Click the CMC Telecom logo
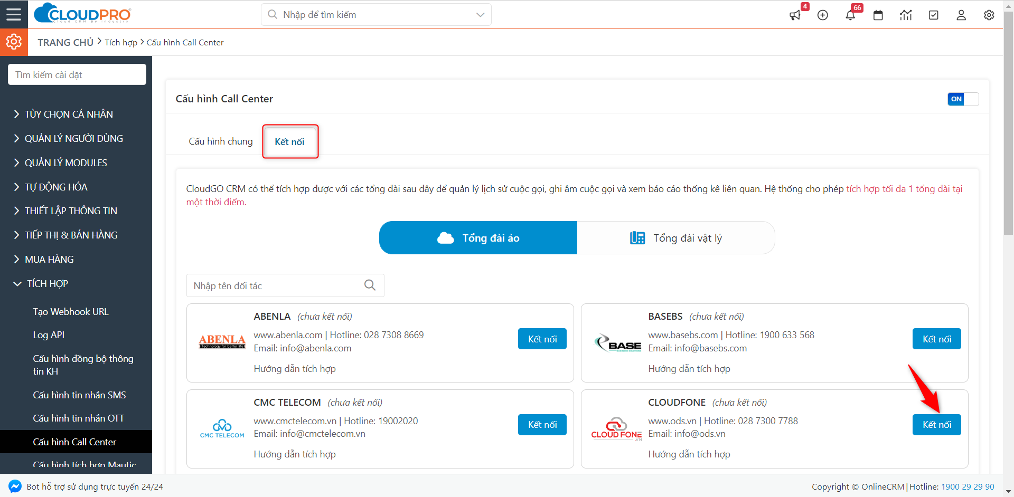The width and height of the screenshot is (1014, 497). (222, 428)
